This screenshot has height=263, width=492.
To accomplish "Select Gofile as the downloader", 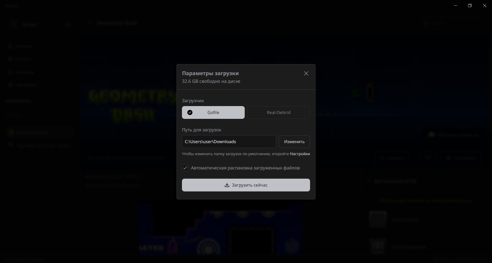I will (x=213, y=112).
